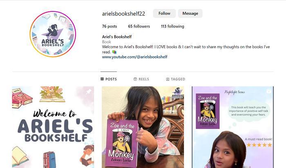Click the 76 posts count
The height and width of the screenshot is (168, 286).
(109, 27)
